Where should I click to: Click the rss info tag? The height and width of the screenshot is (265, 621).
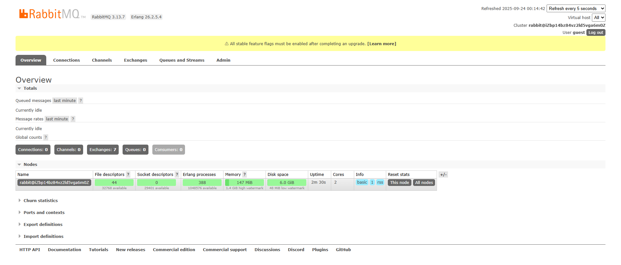point(380,182)
